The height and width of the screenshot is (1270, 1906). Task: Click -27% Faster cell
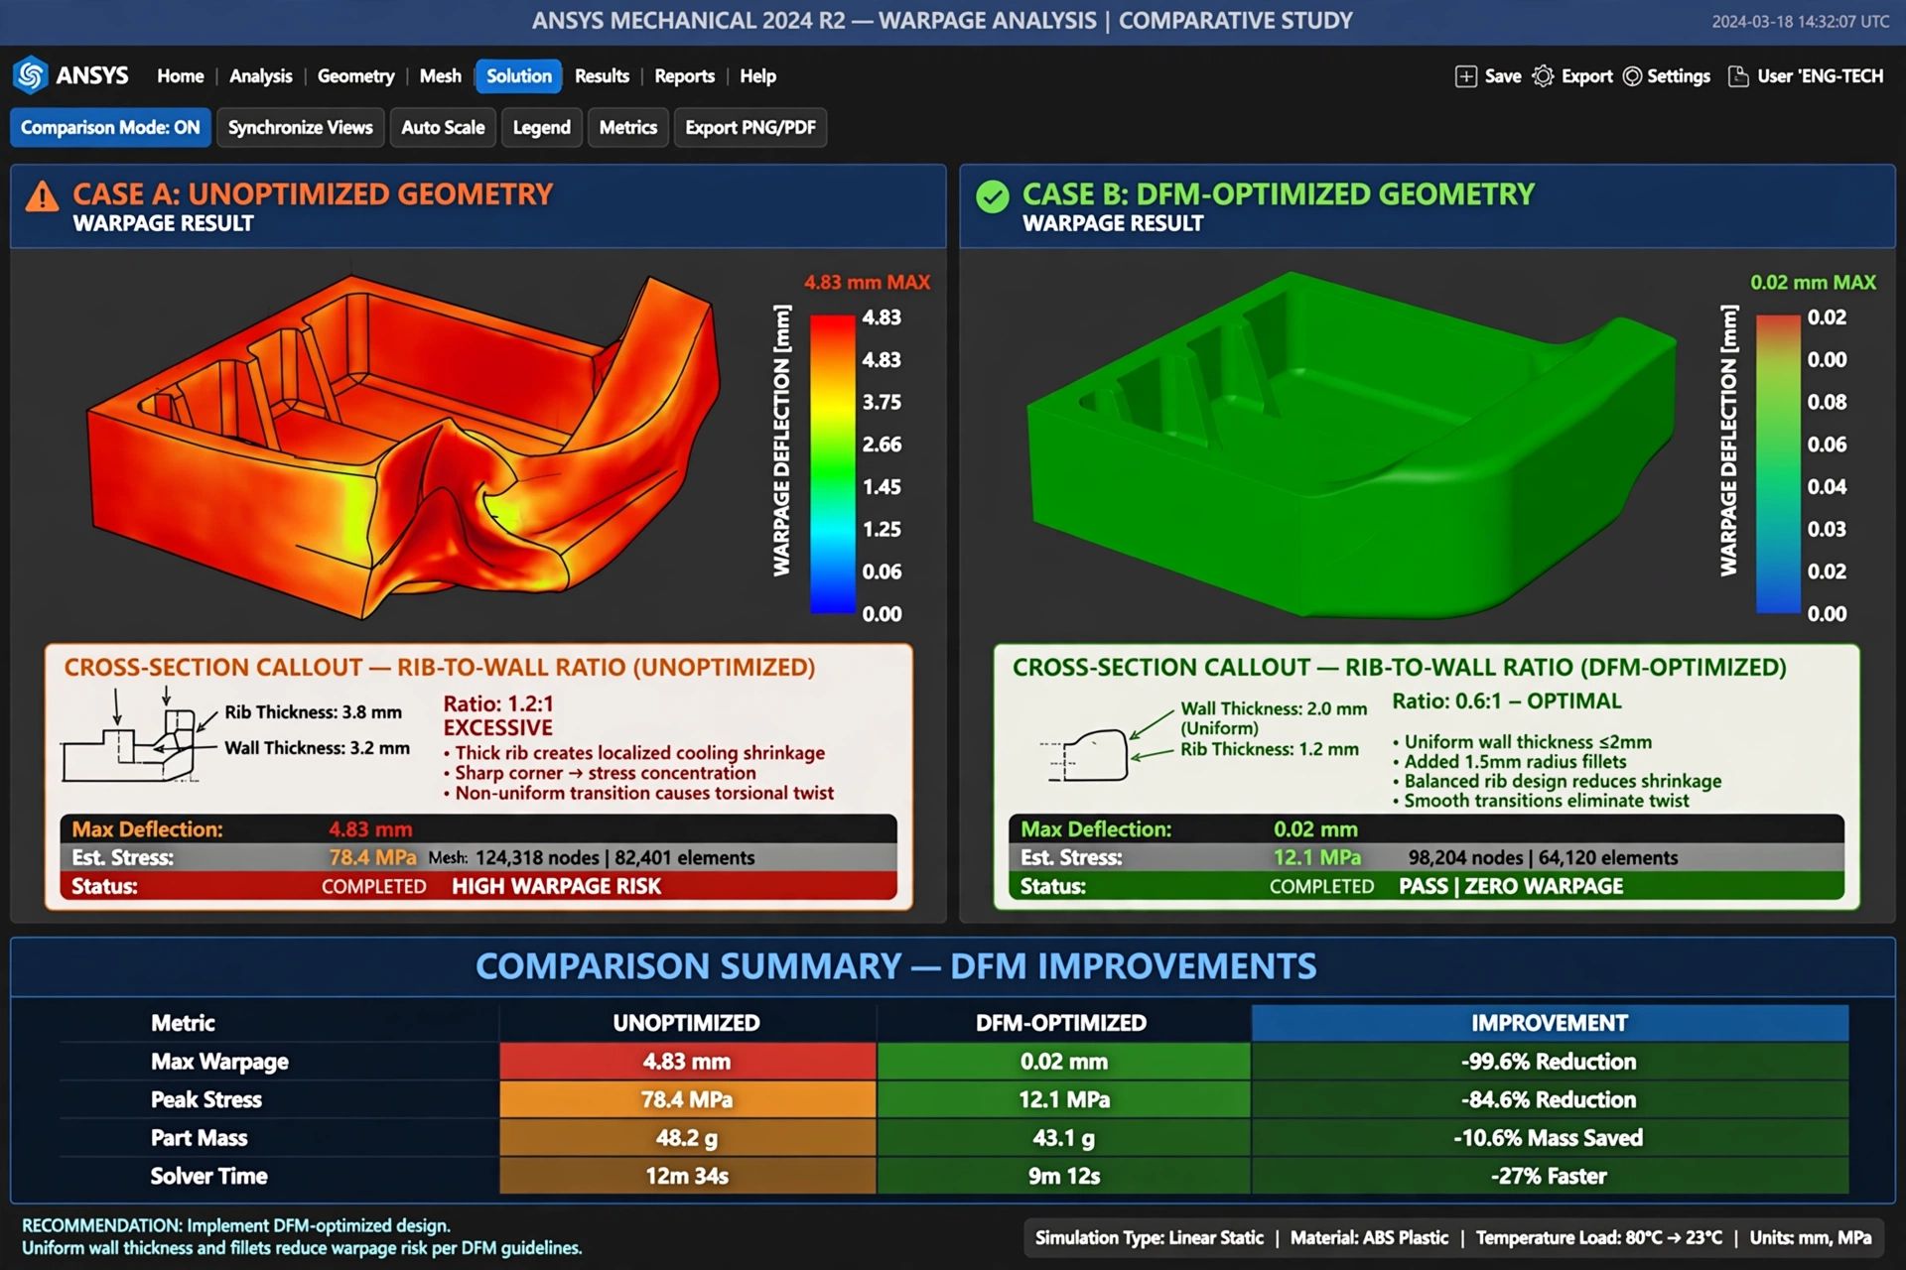(1550, 1176)
